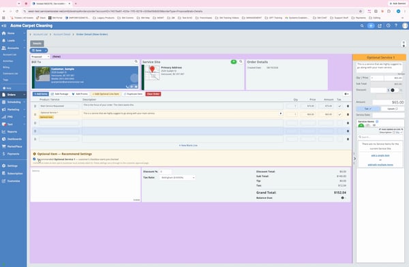Click the blue plus quick-add icon in the header

(x=371, y=26)
